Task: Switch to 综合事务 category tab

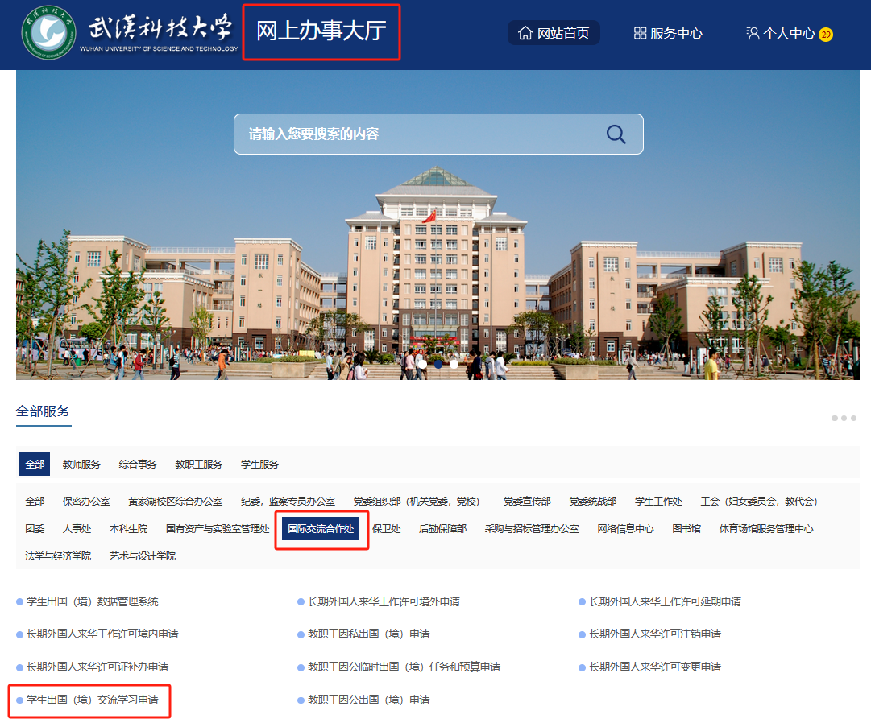Action: (x=138, y=465)
